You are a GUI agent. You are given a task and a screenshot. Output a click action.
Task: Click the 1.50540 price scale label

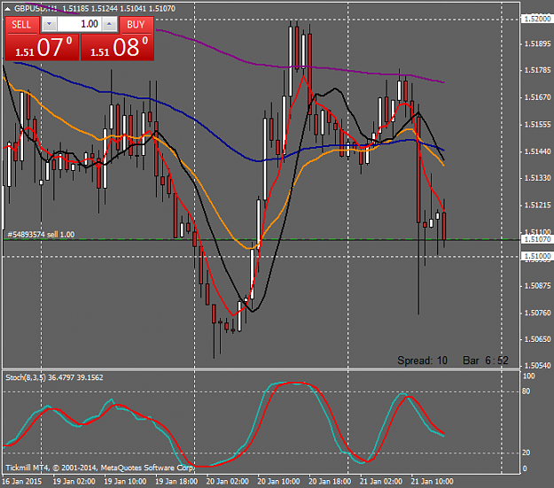tap(537, 366)
